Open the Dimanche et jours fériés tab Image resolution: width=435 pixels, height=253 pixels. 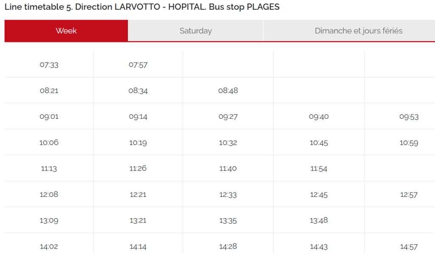[359, 31]
